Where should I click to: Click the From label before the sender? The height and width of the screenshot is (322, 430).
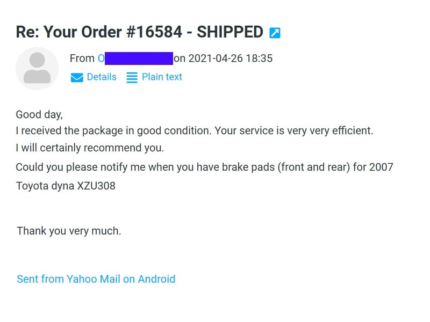tap(82, 58)
